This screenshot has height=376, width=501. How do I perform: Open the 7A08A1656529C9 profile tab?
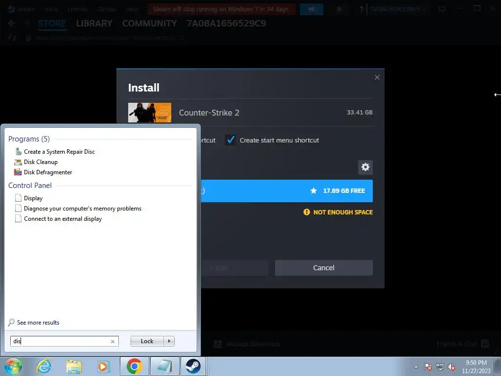(x=226, y=23)
